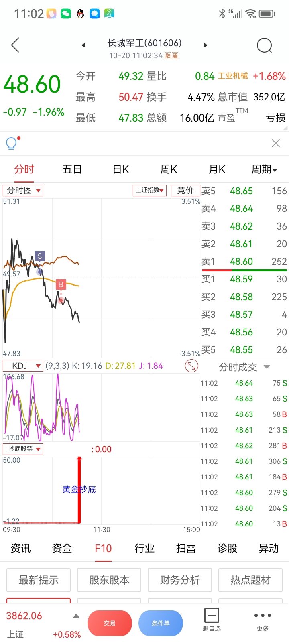Open the 分时图 chart type dropdown

point(23,190)
